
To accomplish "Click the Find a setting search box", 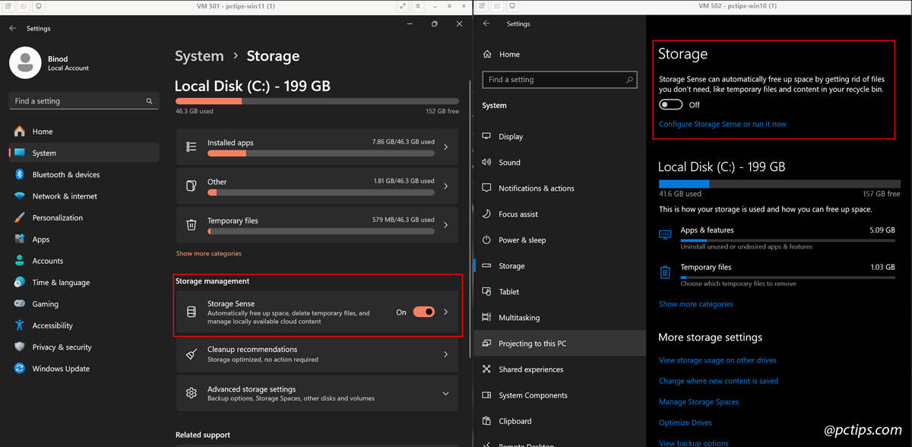I will 84,100.
